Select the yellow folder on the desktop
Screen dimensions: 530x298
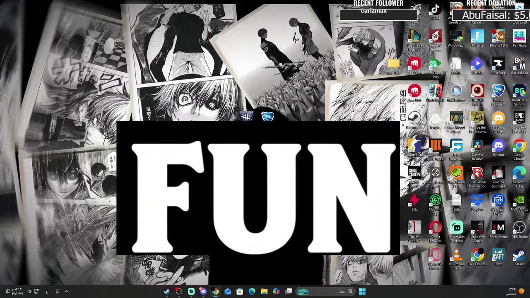pos(393,66)
